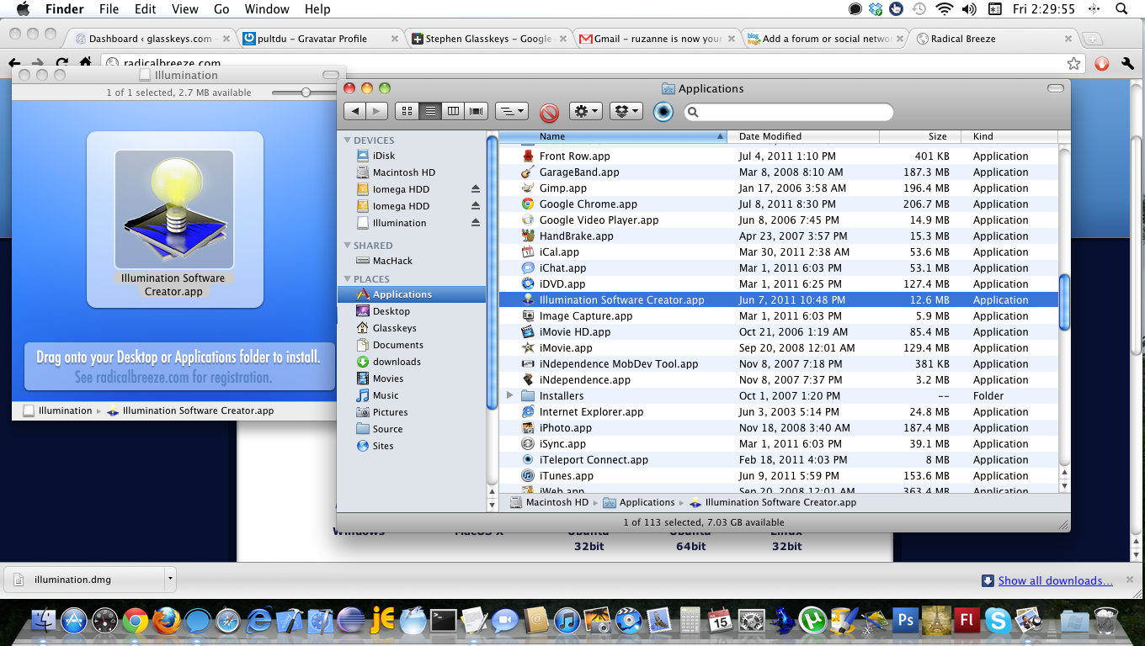1145x646 pixels.
Task: Expand the Installers folder
Action: (510, 395)
